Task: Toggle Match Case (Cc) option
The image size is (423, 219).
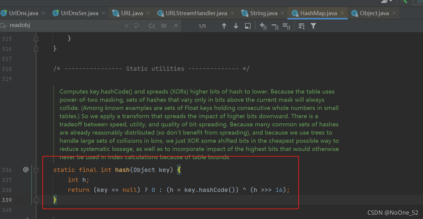Action: 152,26
